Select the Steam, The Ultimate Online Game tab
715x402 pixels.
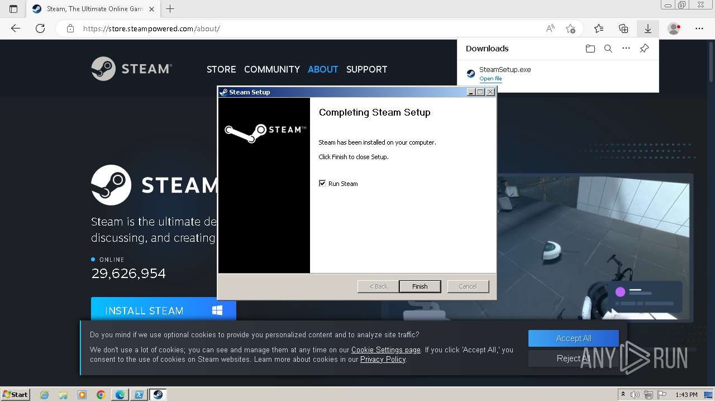[93, 9]
